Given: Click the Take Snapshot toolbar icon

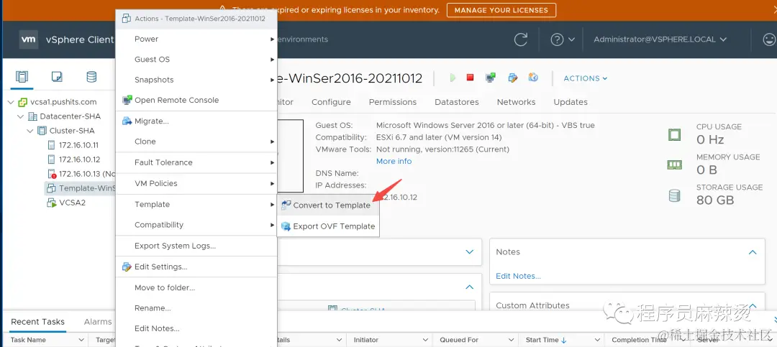Looking at the screenshot, I should pyautogui.click(x=533, y=78).
